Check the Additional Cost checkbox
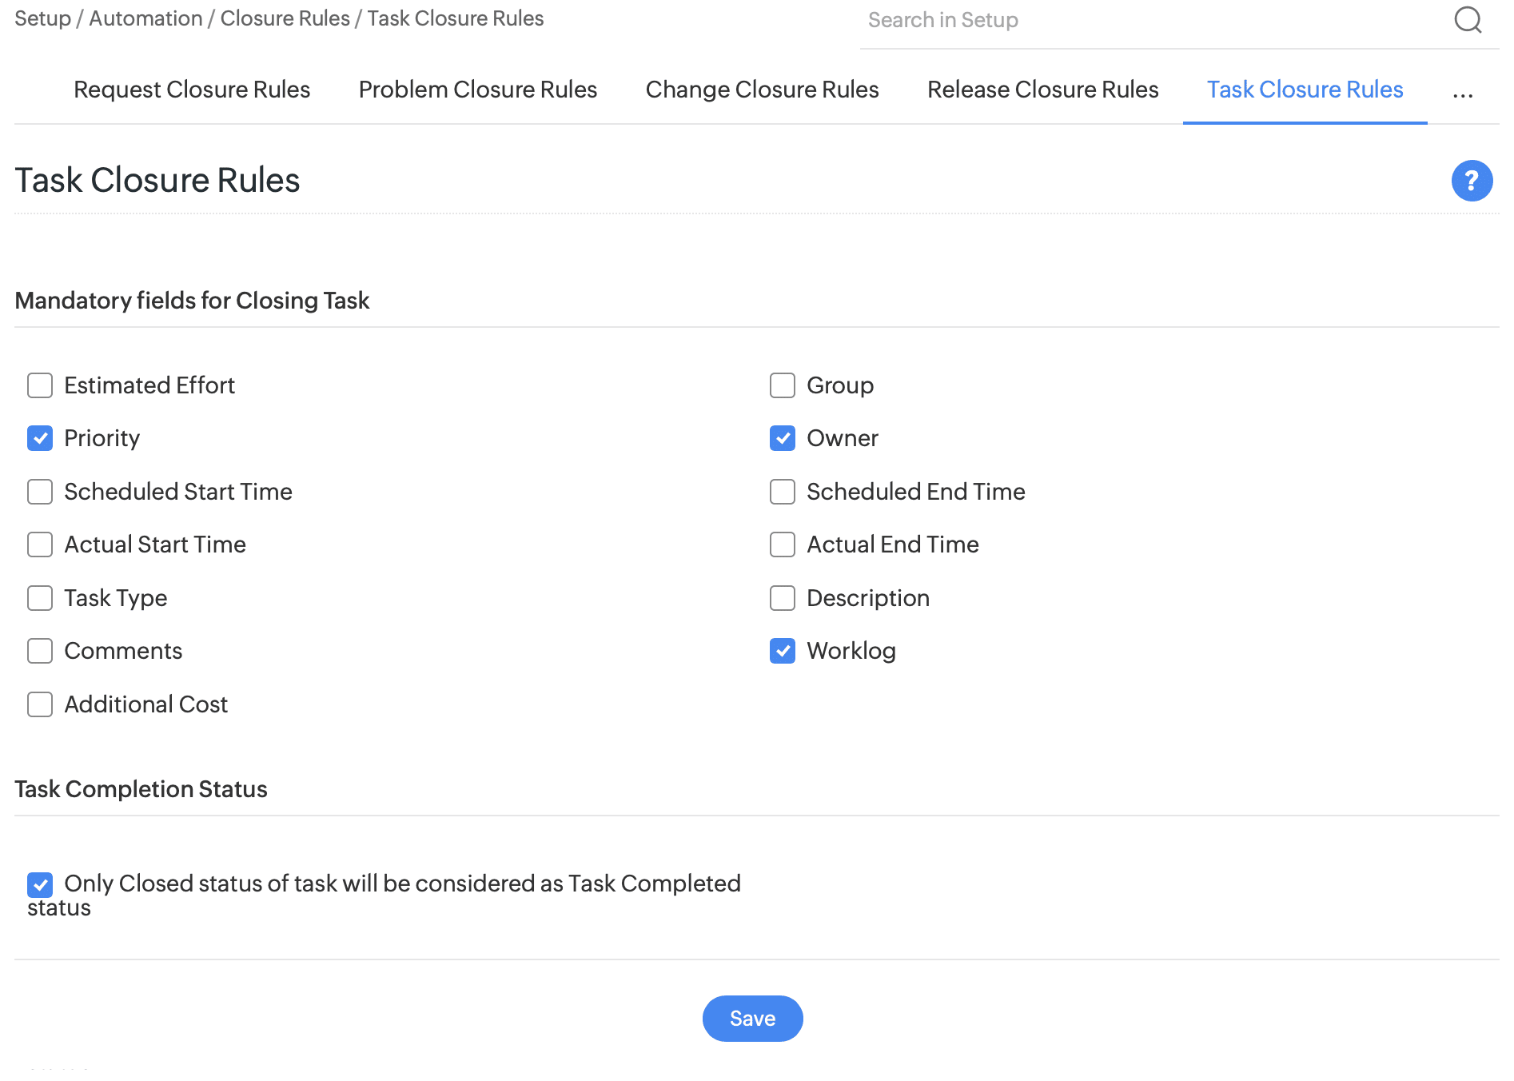 [x=40, y=704]
